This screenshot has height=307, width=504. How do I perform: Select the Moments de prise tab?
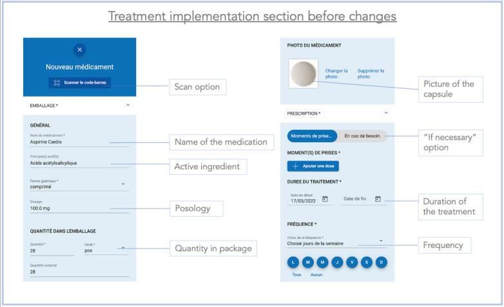click(312, 136)
